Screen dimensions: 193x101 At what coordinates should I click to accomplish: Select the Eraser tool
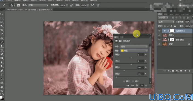pos(2,54)
